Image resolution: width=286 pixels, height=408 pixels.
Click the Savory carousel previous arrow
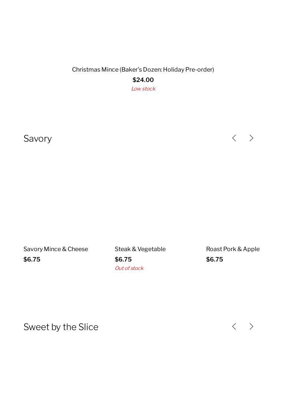tap(234, 138)
